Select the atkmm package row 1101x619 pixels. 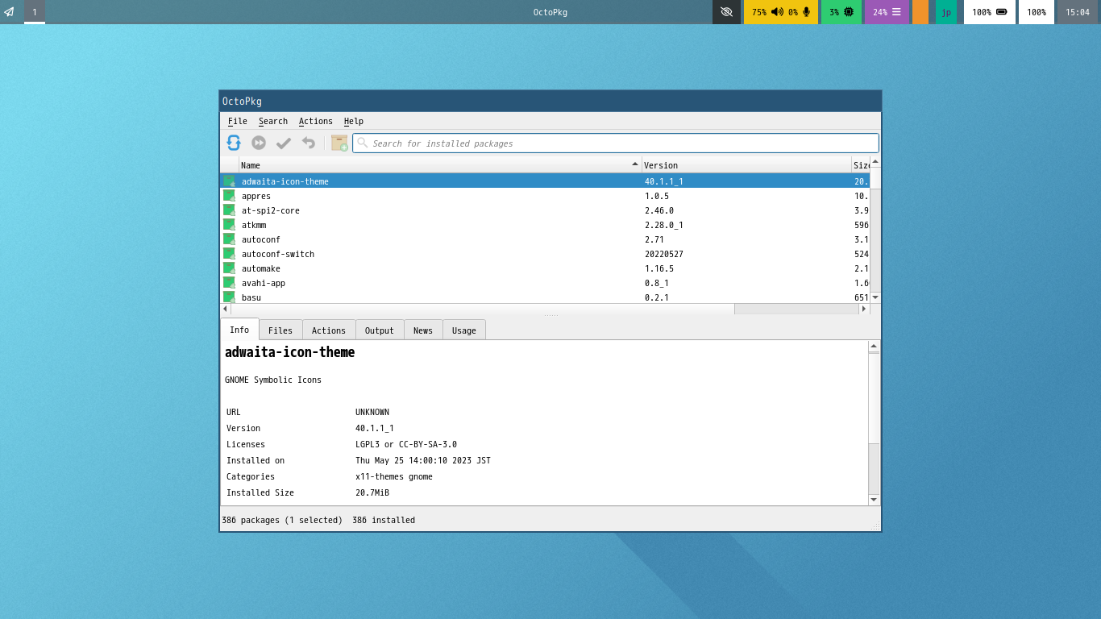[545, 225]
